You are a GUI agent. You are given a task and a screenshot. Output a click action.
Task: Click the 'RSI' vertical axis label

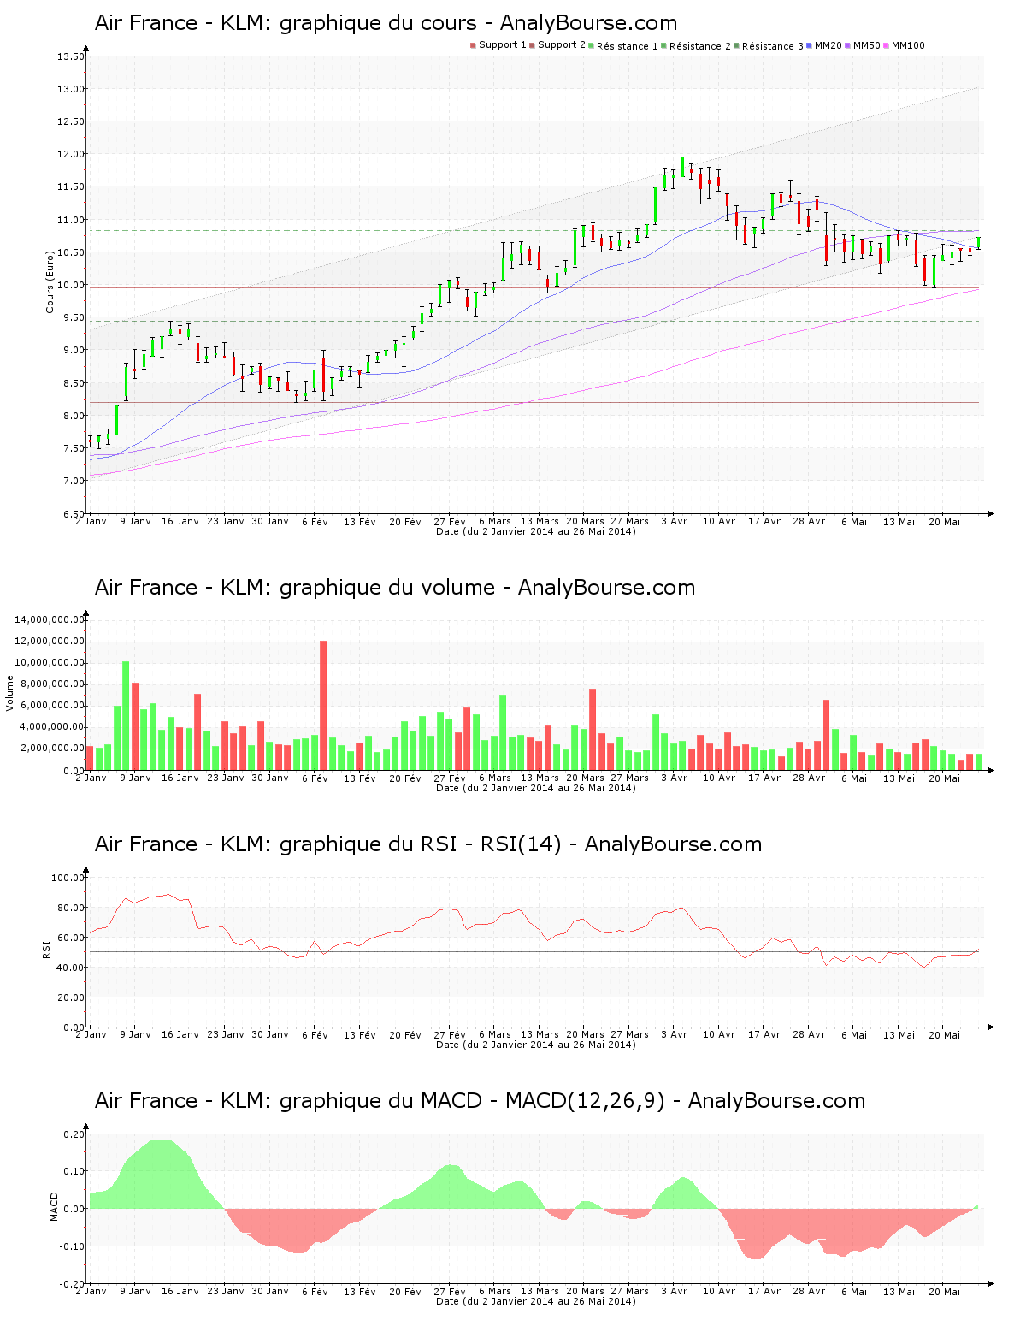(46, 949)
